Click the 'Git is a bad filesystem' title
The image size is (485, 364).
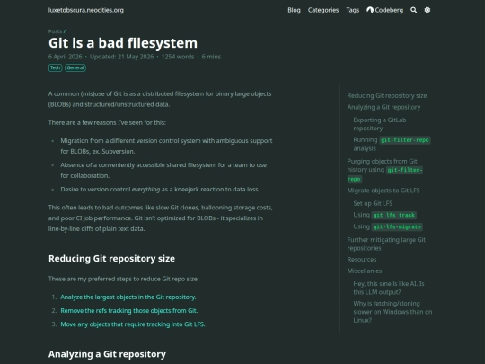(123, 43)
